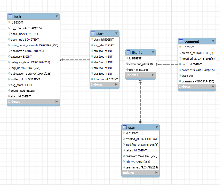Select star3count INT column

click(x=105, y=62)
